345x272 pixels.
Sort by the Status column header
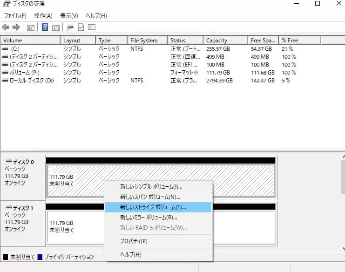coord(185,41)
